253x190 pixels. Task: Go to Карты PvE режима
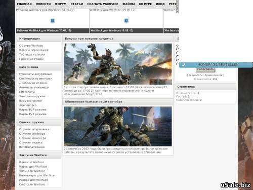(x=33, y=114)
